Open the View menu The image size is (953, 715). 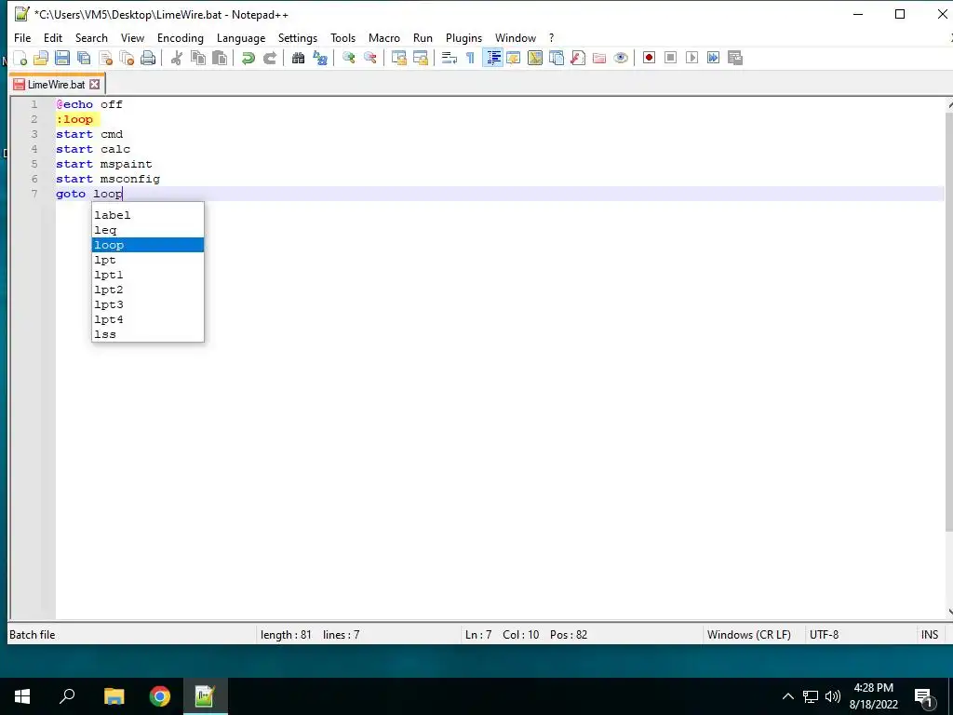pyautogui.click(x=132, y=37)
